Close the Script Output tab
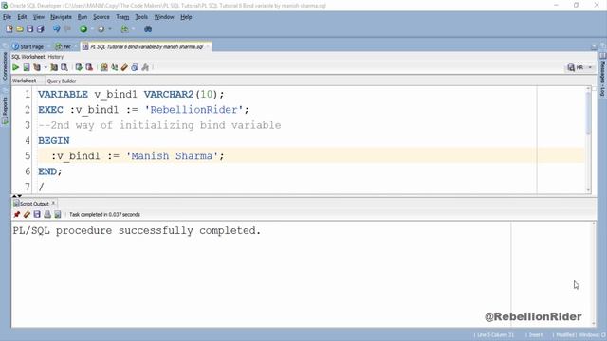Viewport: 607px width, 341px height. 53,203
